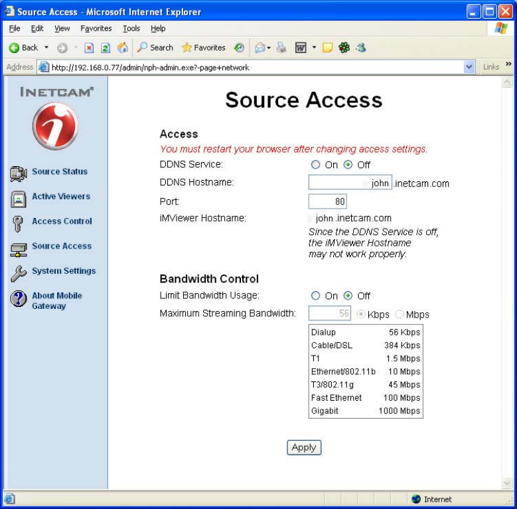The height and width of the screenshot is (509, 517).
Task: Select DDNS Service Off
Action: pos(348,164)
